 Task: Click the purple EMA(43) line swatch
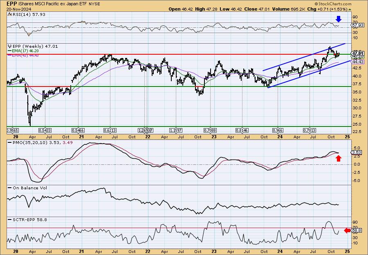(9, 55)
